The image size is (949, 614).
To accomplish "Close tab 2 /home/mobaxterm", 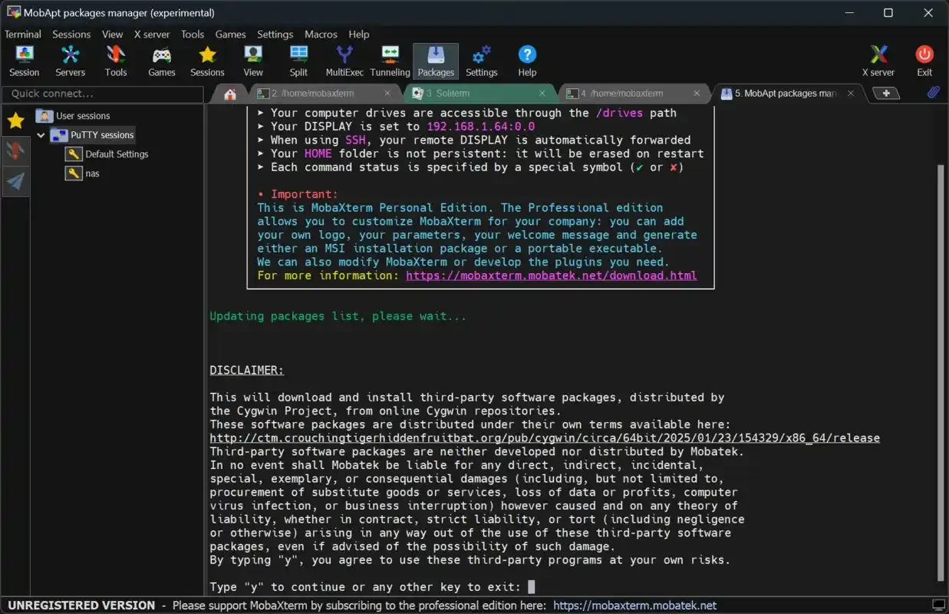I will click(387, 94).
